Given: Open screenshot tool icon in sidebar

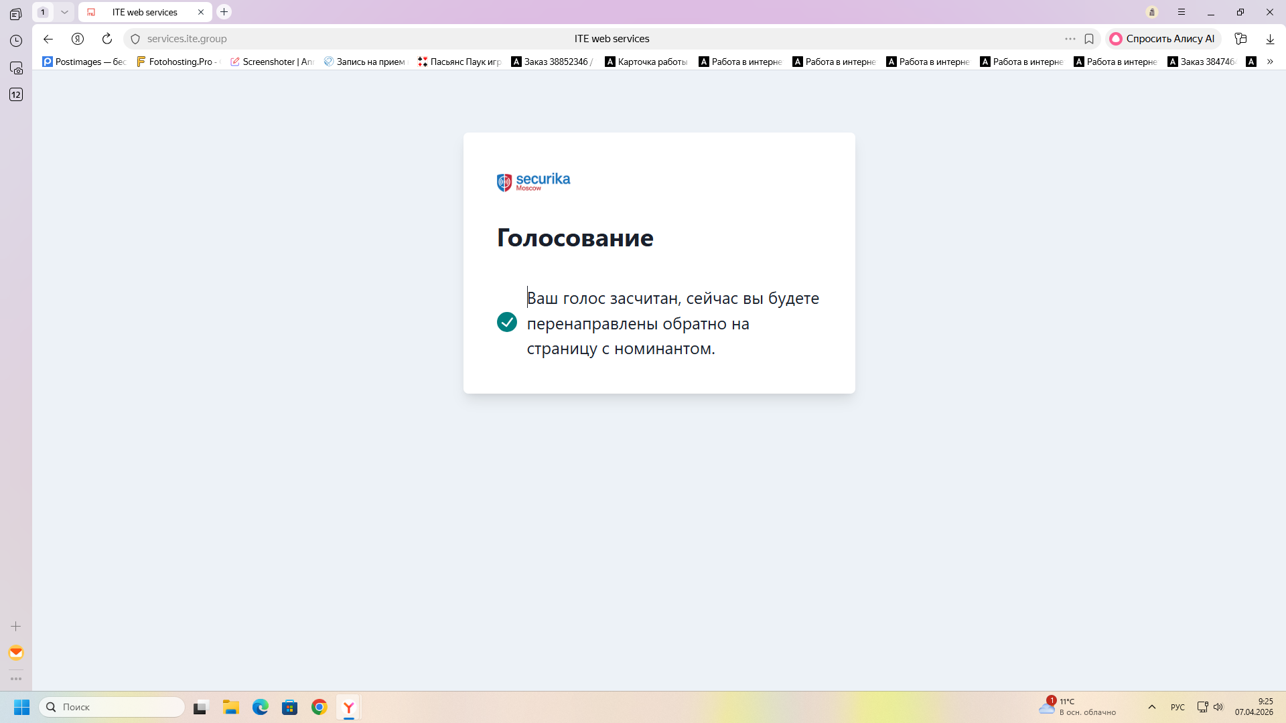Looking at the screenshot, I should tap(16, 68).
